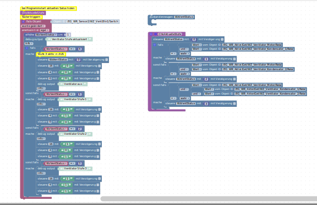The width and height of the screenshot is (317, 205).
Task: Click the help icon beside the ChkAktuelleStufe function name
Action: (x=156, y=34)
